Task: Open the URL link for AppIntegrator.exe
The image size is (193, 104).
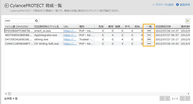Action: tap(70, 35)
